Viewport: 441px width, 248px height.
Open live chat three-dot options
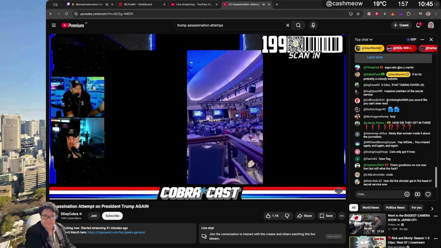click(x=422, y=40)
